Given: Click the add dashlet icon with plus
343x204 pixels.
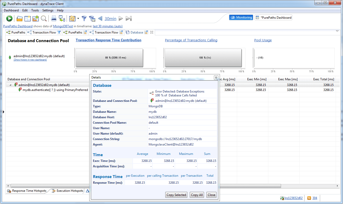Looking at the screenshot, I should pyautogui.click(x=36, y=18).
